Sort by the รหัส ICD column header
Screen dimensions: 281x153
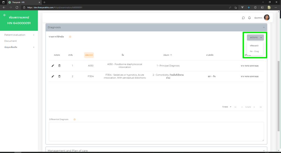point(89,55)
